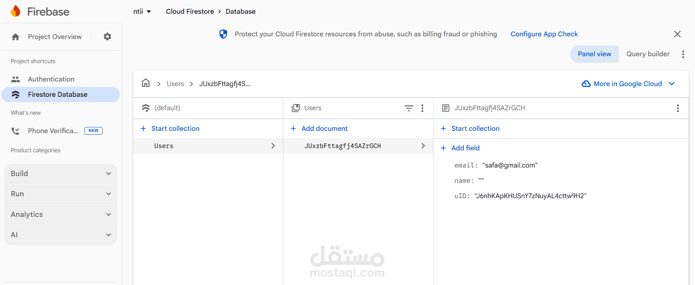Click the database root home icon in breadcrumb

(x=146, y=83)
